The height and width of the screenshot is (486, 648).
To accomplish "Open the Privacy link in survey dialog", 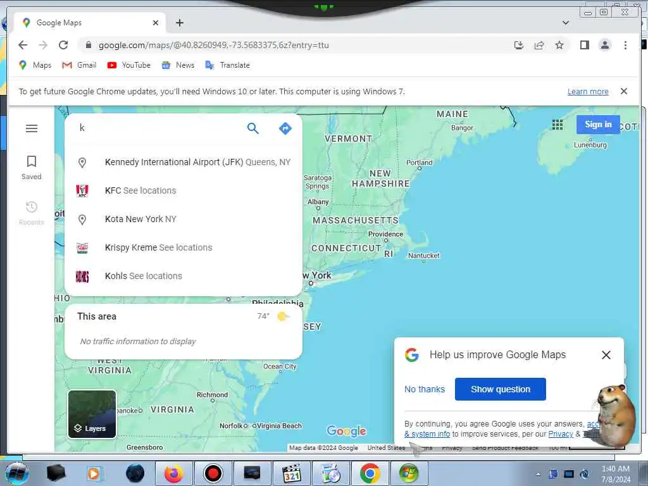I will [561, 434].
